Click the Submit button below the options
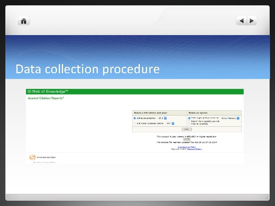Viewport: 275px width, 206px height. (187, 129)
